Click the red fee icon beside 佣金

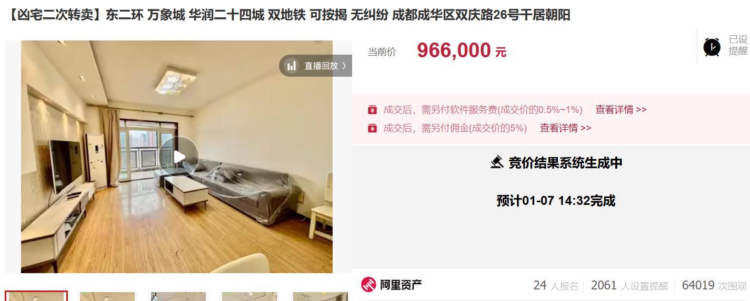[372, 128]
